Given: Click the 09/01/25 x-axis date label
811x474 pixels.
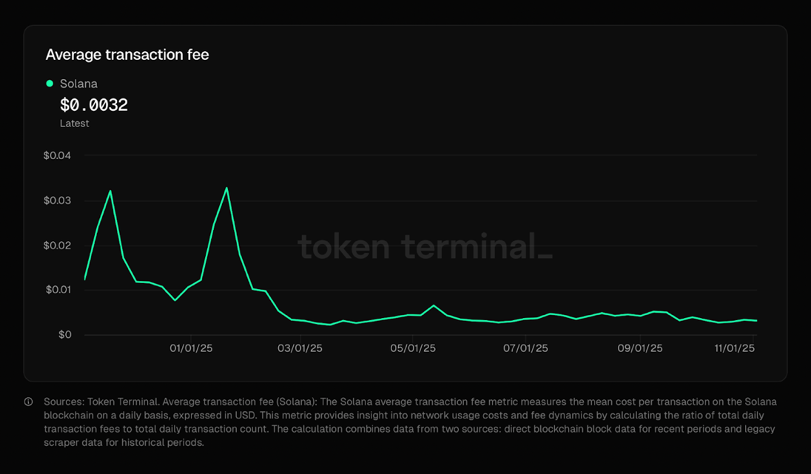Looking at the screenshot, I should (640, 348).
